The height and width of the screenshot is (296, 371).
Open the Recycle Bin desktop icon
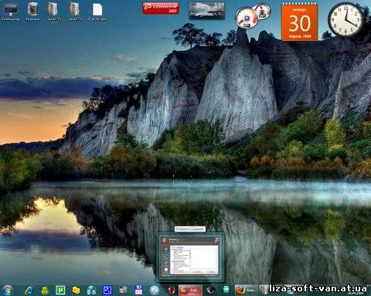[x=32, y=12]
